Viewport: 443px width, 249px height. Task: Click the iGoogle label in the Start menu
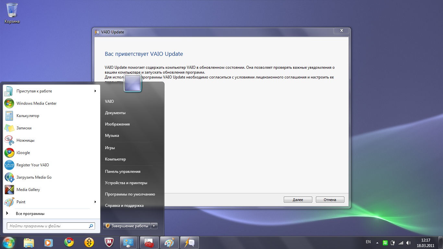[23, 153]
